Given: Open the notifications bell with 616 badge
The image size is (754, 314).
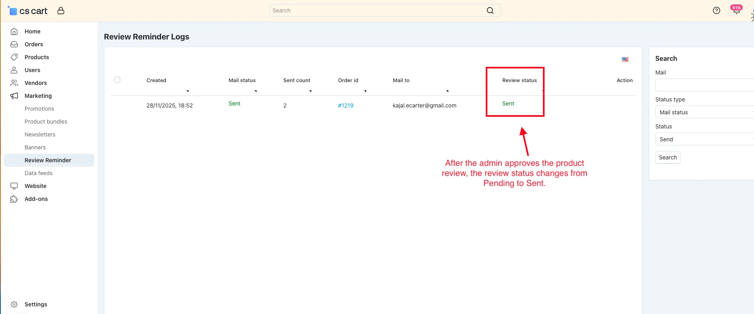Looking at the screenshot, I should 736,10.
